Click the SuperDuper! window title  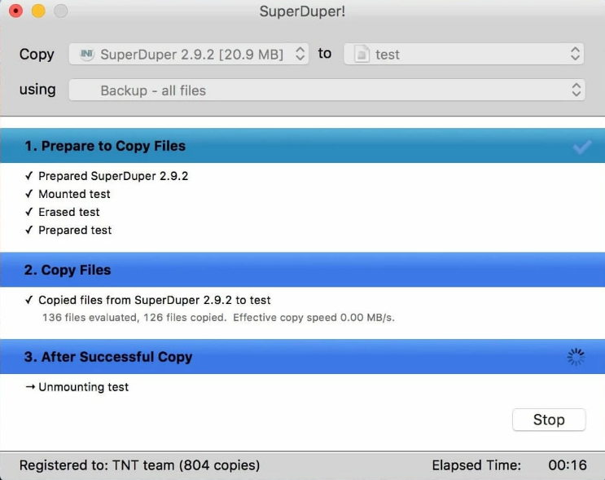[x=302, y=11]
